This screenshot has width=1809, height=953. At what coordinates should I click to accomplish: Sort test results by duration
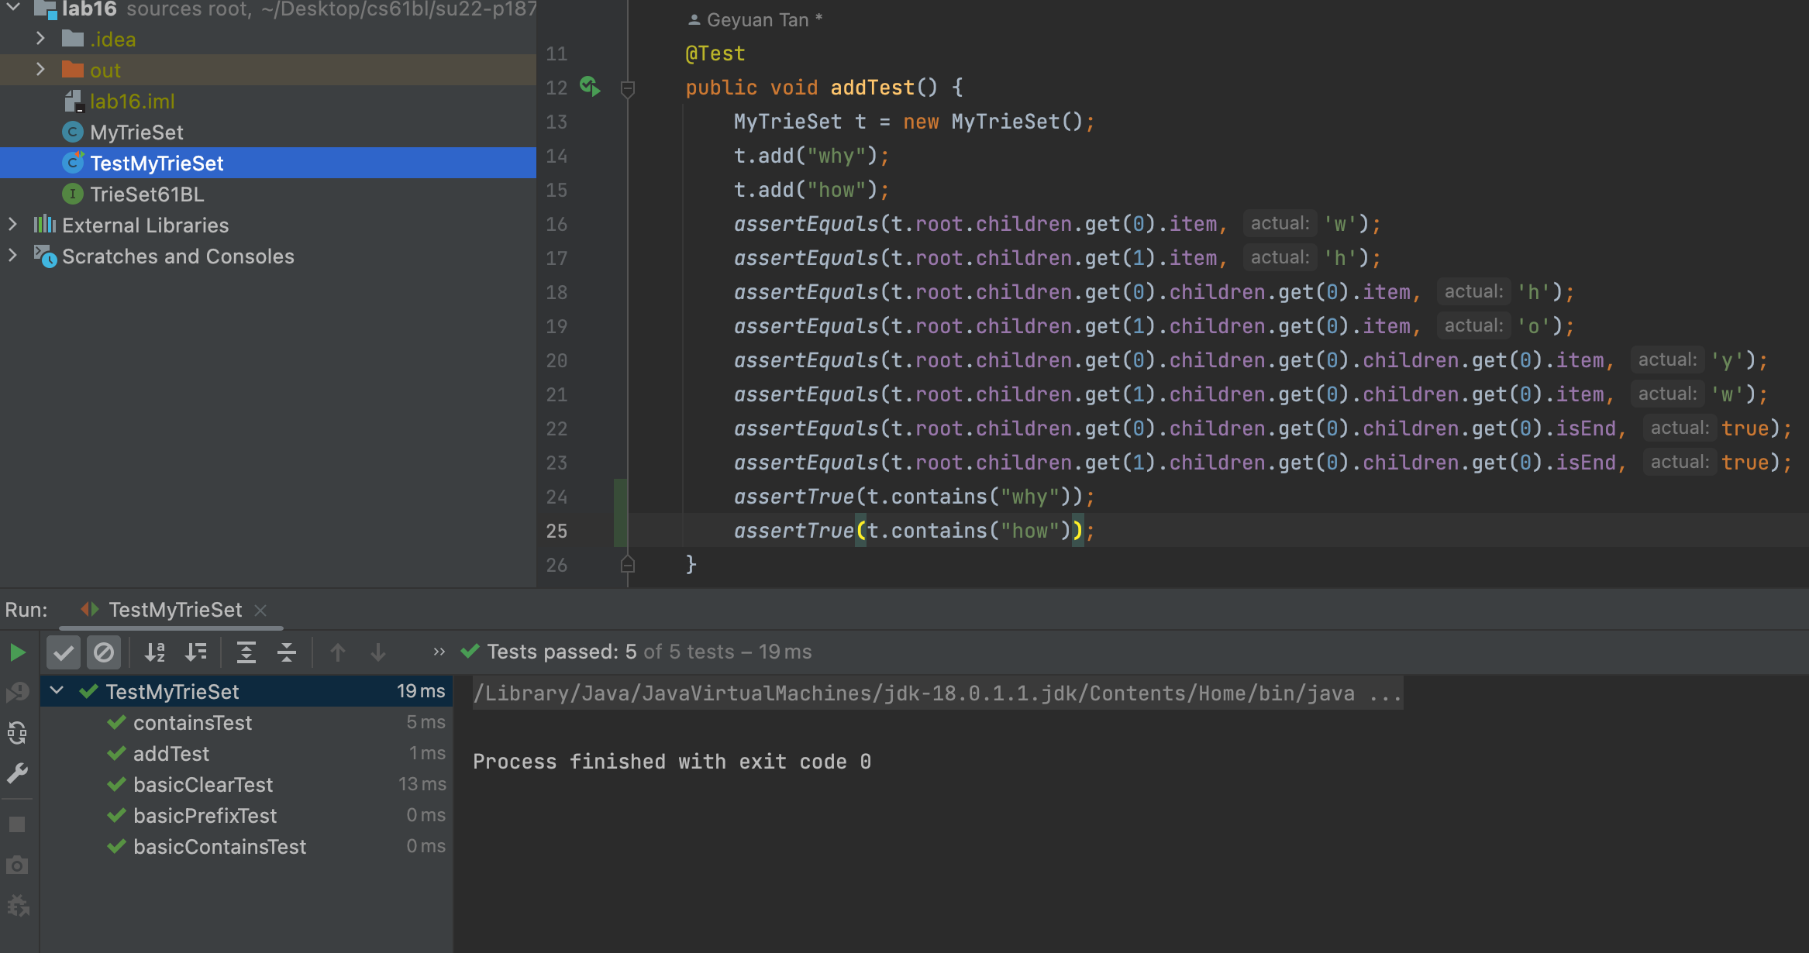[196, 652]
